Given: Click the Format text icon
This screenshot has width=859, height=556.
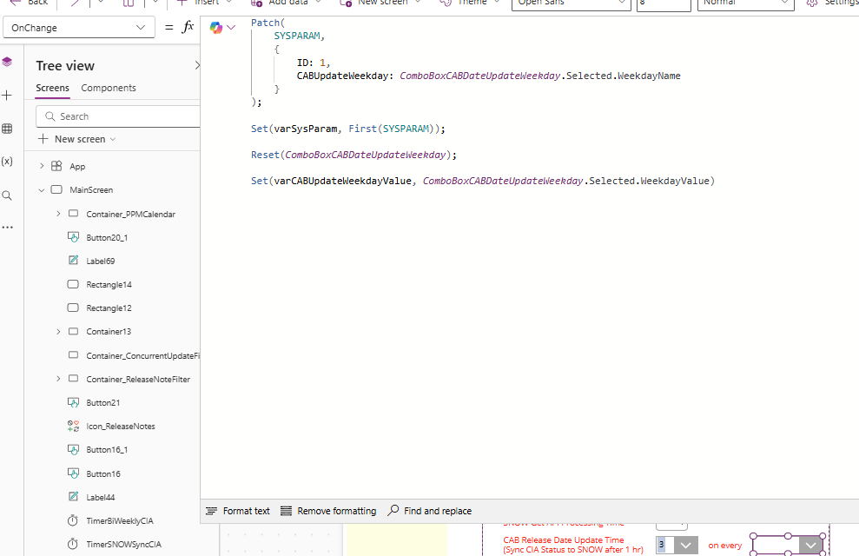Looking at the screenshot, I should (211, 511).
